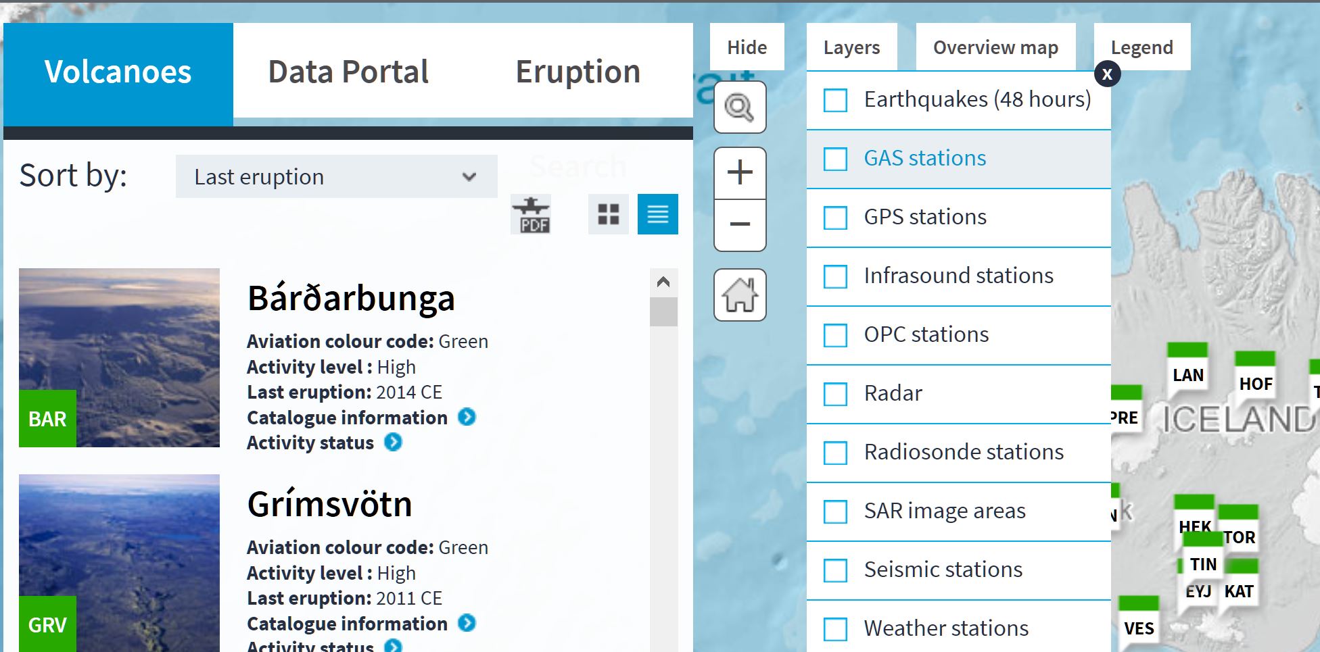Switch to grid view layout
The image size is (1320, 652).
point(609,215)
